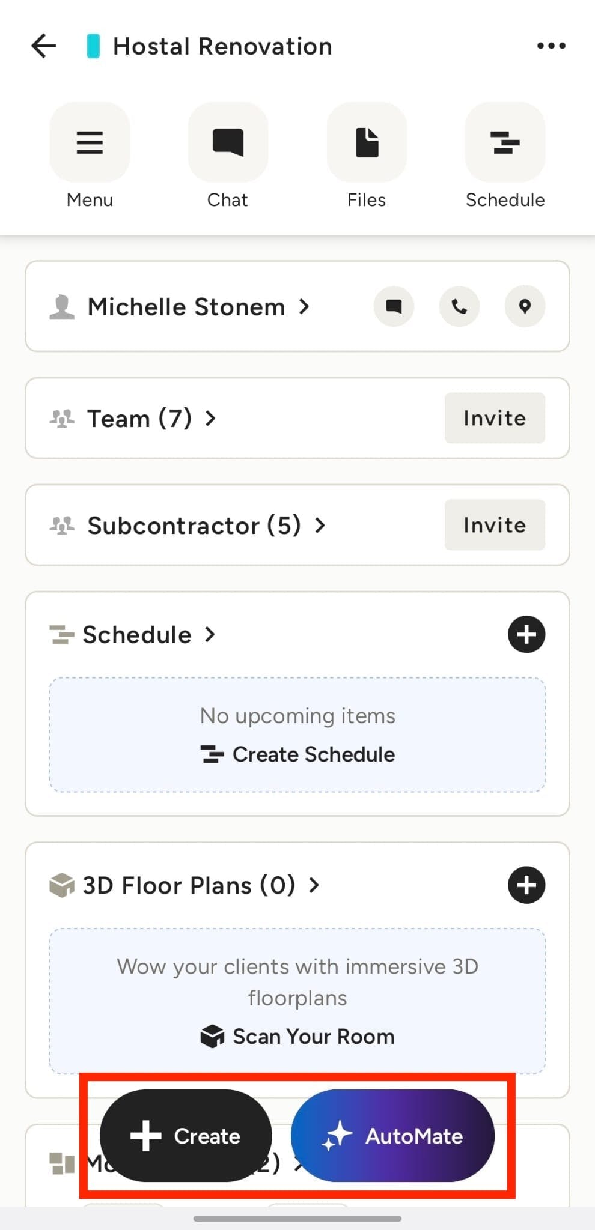Screen dimensions: 595x1230
Task: Open the Schedule shortcut icon at top
Action: 505,143
